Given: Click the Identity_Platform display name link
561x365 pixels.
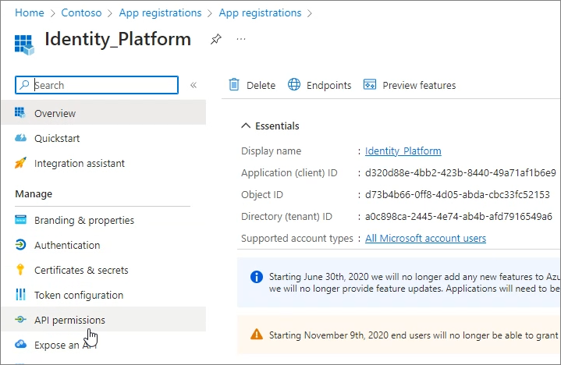Looking at the screenshot, I should click(403, 151).
